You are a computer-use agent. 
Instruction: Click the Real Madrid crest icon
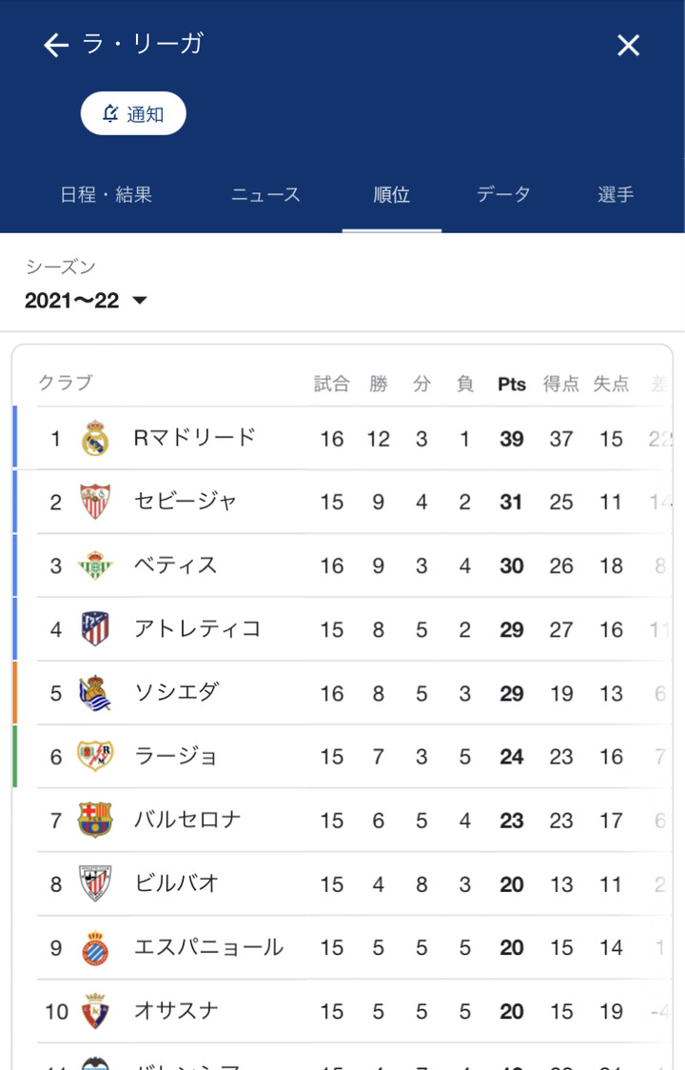click(95, 438)
